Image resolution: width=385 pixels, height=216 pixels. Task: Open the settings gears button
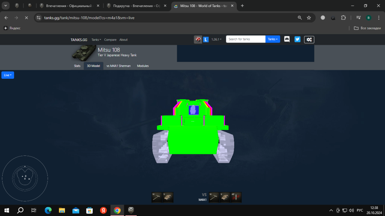[309, 39]
